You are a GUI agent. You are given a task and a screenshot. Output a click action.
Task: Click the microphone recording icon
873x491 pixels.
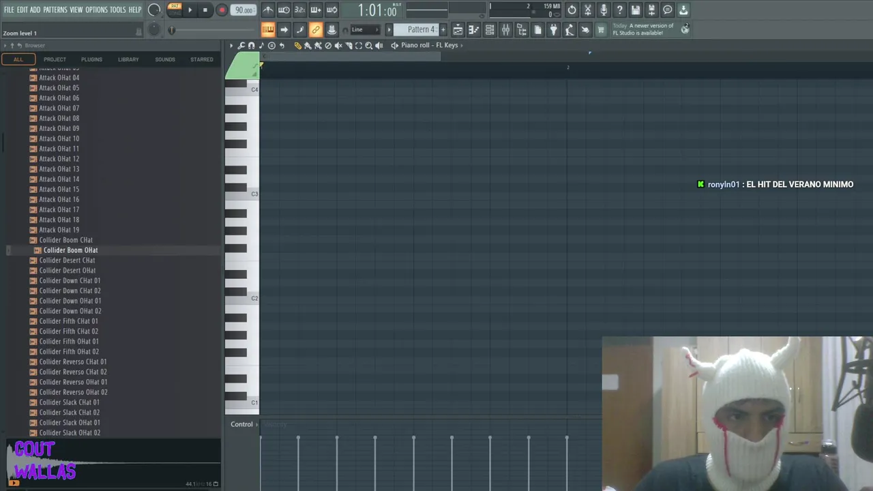(604, 10)
